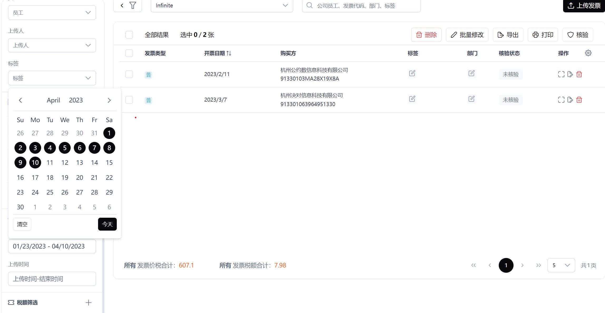Sort by 开票日期 using sort arrows
This screenshot has height=313, width=605.
click(229, 53)
